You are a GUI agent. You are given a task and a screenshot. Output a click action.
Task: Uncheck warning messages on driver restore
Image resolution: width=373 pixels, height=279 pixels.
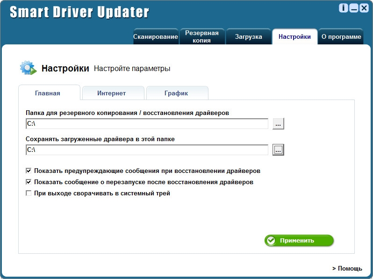tap(29, 171)
